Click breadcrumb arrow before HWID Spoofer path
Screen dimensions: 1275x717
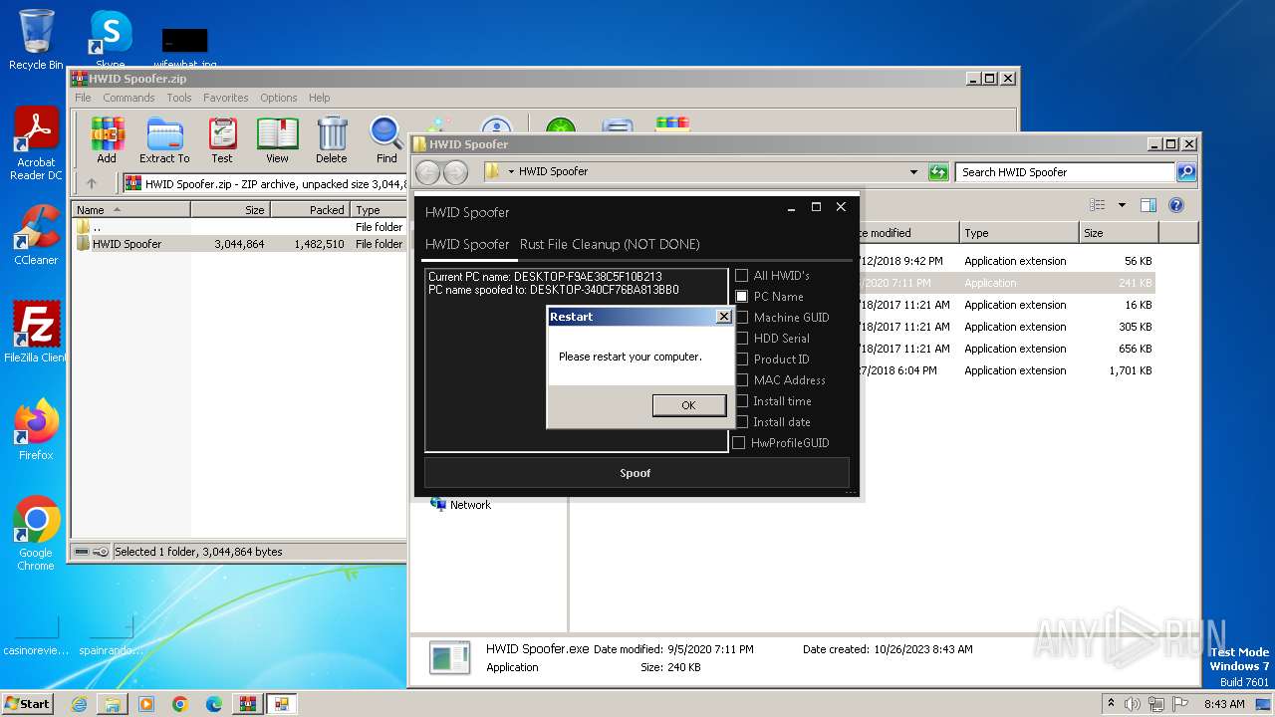(x=511, y=171)
